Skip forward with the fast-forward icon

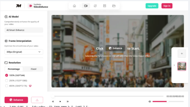tap(68, 101)
